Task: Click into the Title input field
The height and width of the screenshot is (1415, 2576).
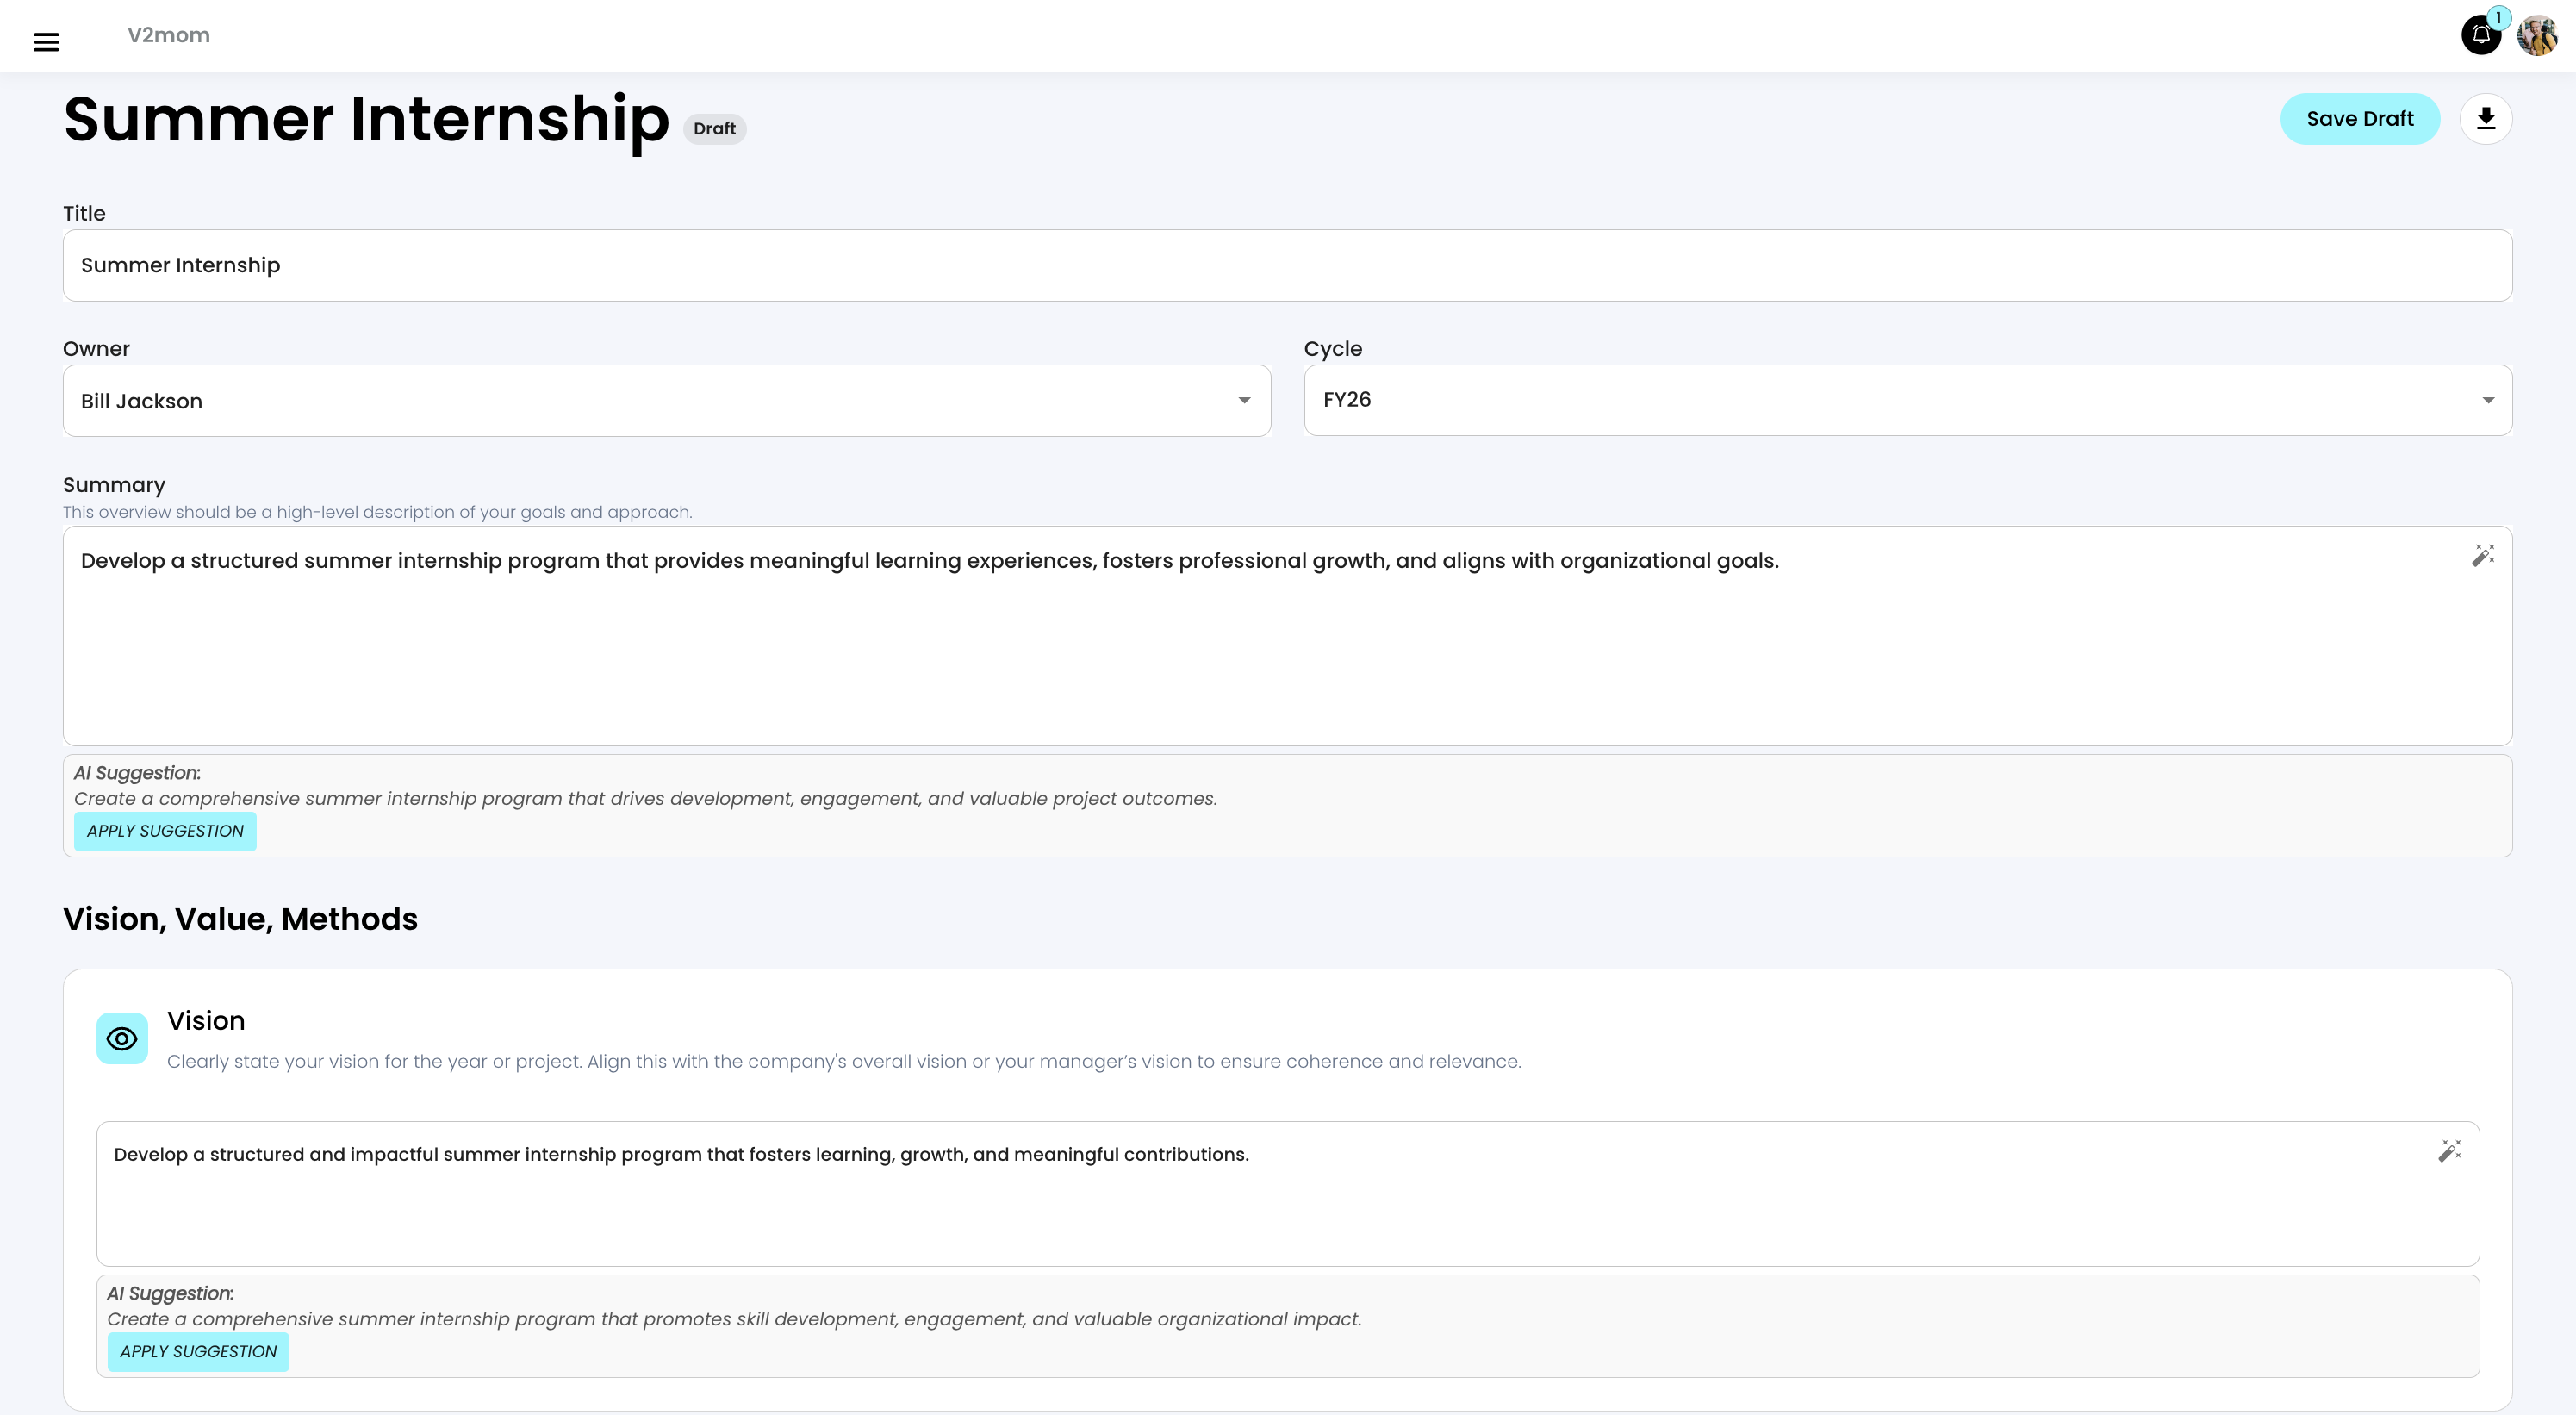Action: pos(1287,265)
